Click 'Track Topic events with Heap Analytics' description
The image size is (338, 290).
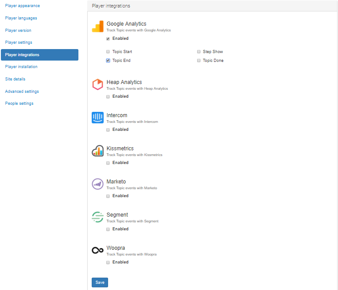click(137, 88)
